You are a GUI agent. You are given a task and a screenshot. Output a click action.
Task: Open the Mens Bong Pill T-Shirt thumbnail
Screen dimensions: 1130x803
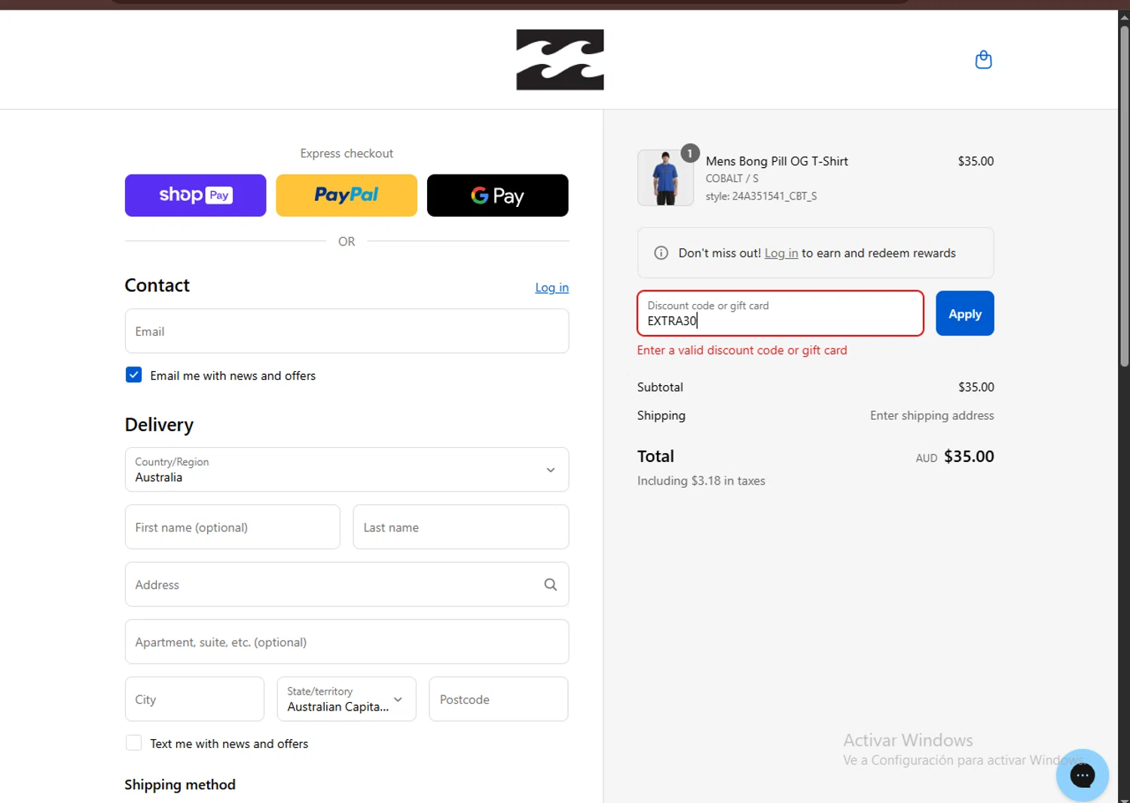(665, 178)
